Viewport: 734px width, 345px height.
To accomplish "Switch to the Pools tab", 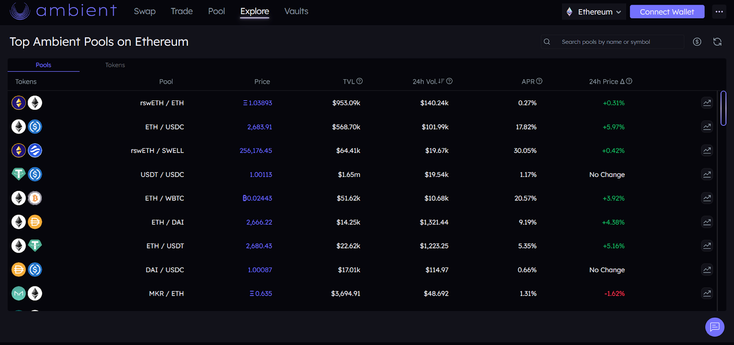I will pyautogui.click(x=44, y=65).
